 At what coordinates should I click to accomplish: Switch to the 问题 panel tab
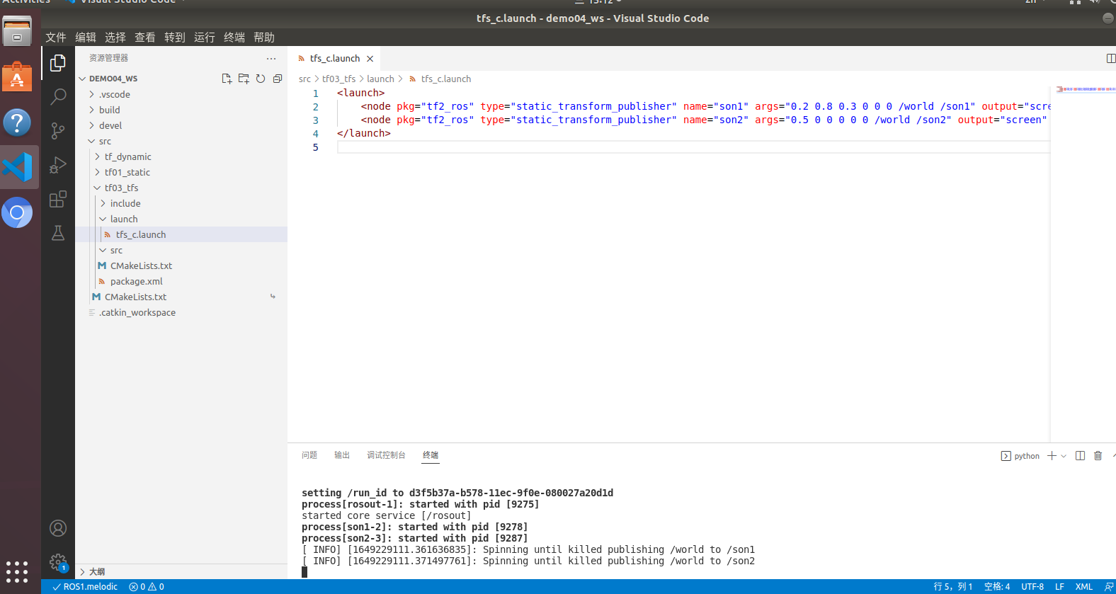309,455
